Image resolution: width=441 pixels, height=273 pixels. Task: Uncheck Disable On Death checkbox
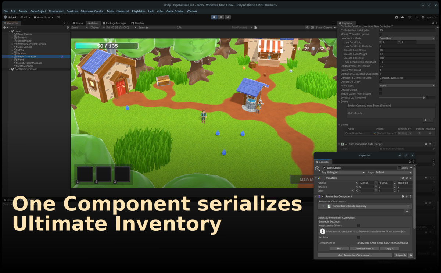point(381,82)
